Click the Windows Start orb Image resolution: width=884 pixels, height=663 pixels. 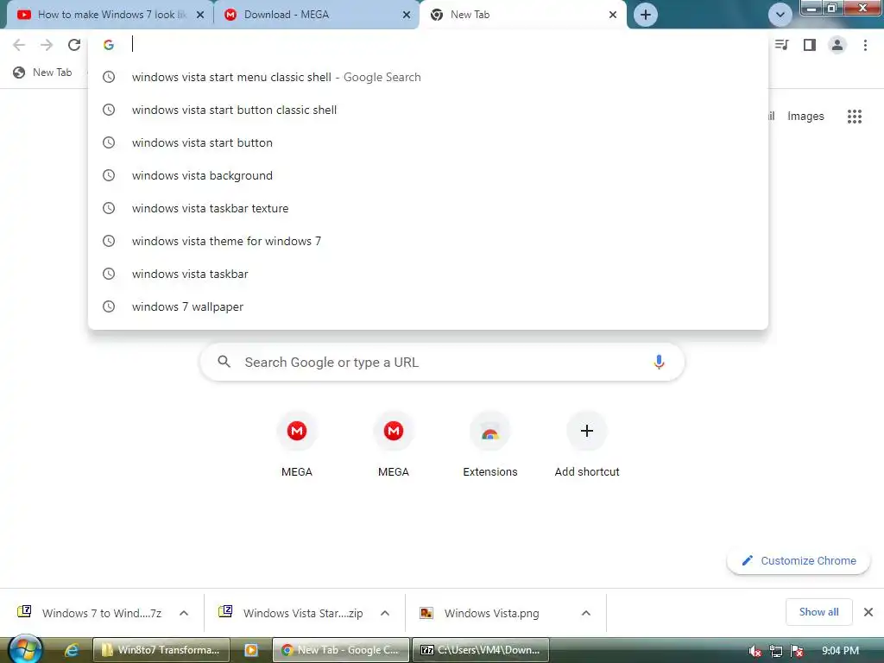(x=25, y=649)
